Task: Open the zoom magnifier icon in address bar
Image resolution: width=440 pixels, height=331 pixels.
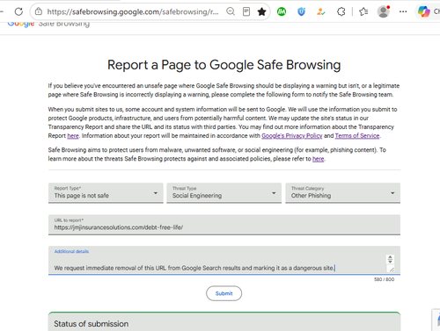Action: tap(231, 11)
